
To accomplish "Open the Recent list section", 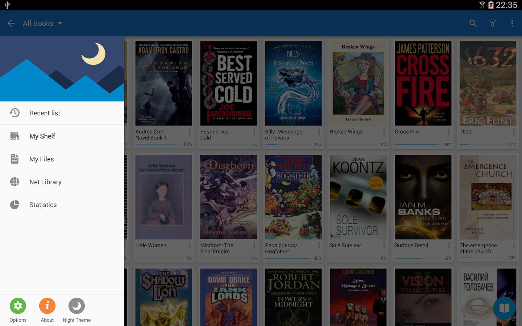I will [x=44, y=113].
